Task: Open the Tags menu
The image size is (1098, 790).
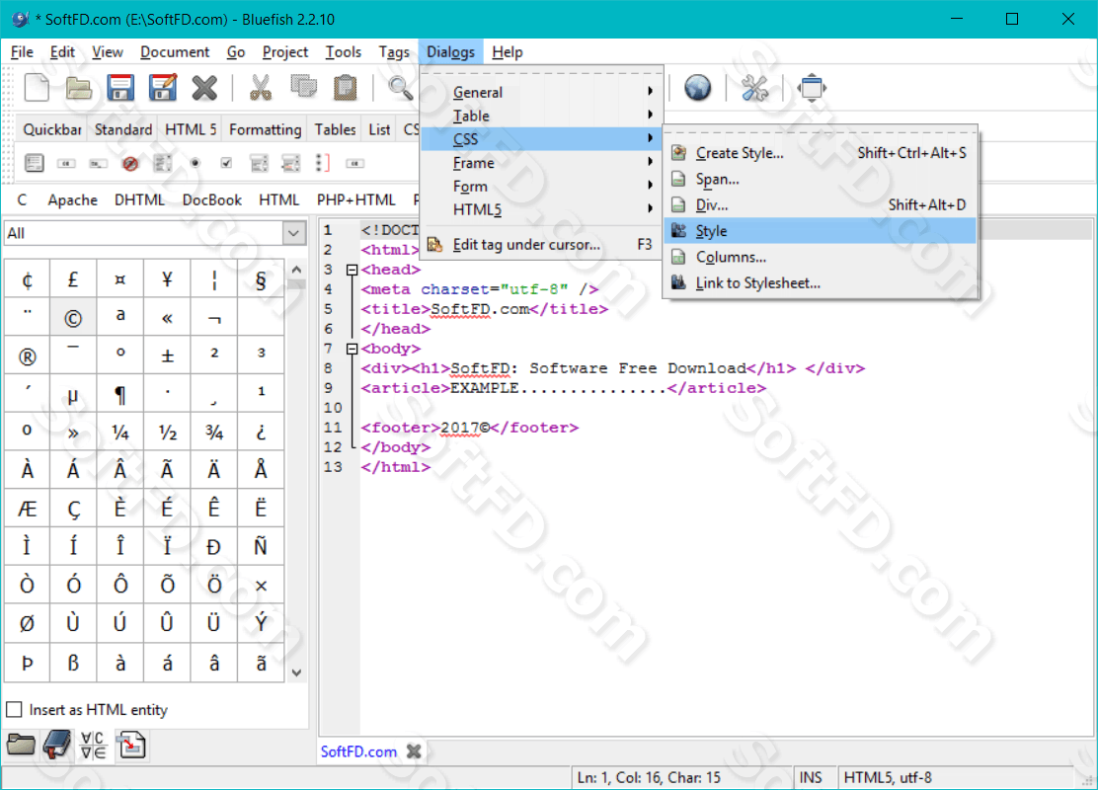Action: click(x=394, y=51)
